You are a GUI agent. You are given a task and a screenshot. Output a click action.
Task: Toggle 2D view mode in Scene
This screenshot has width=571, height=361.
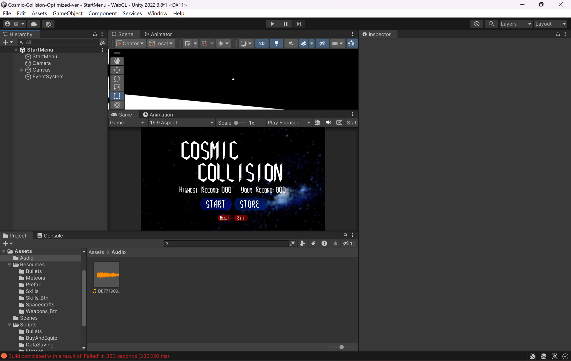click(x=262, y=43)
